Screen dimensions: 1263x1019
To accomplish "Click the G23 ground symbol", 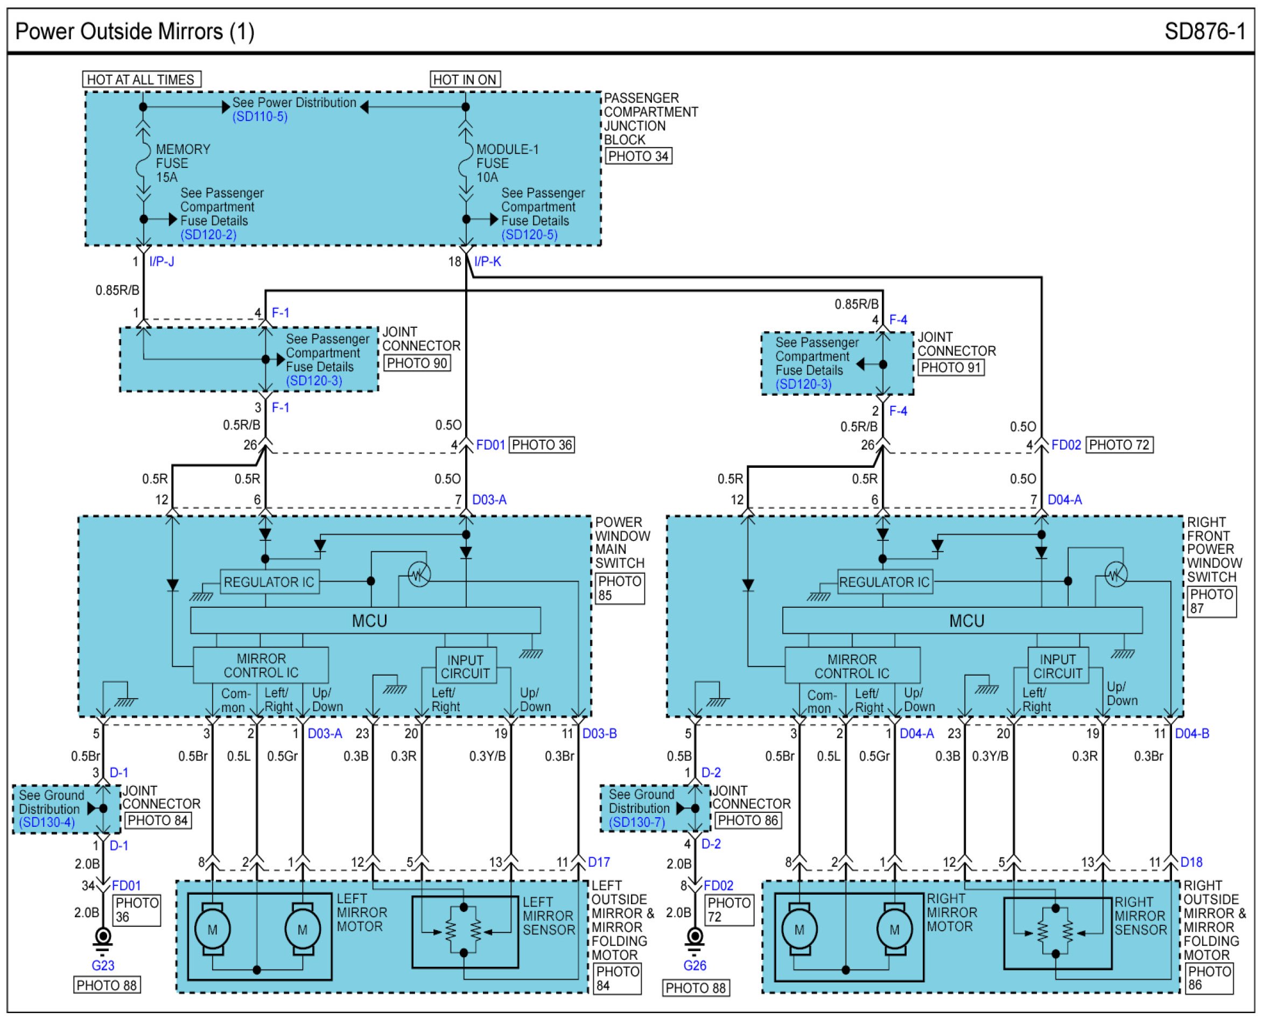I will coord(103,938).
